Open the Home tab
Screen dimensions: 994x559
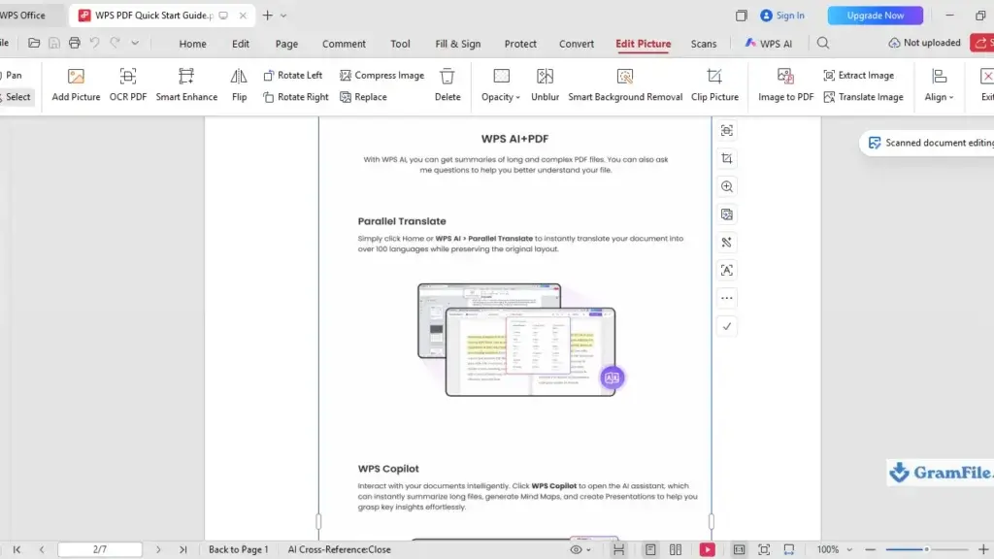tap(193, 44)
